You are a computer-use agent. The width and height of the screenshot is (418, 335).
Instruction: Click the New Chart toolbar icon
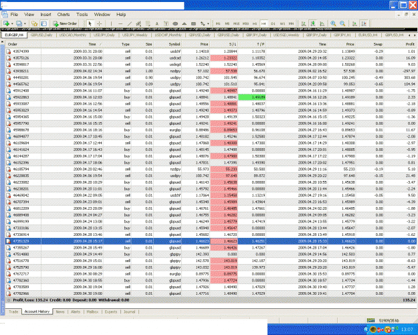[x=6, y=23]
